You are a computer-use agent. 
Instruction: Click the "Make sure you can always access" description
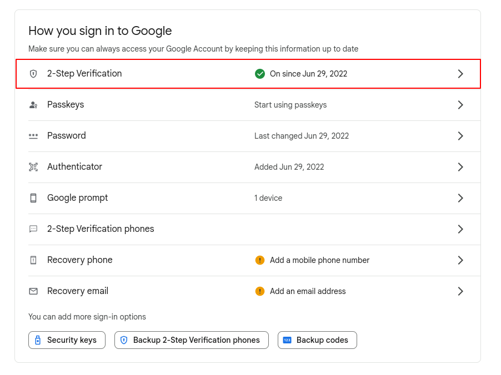[193, 49]
